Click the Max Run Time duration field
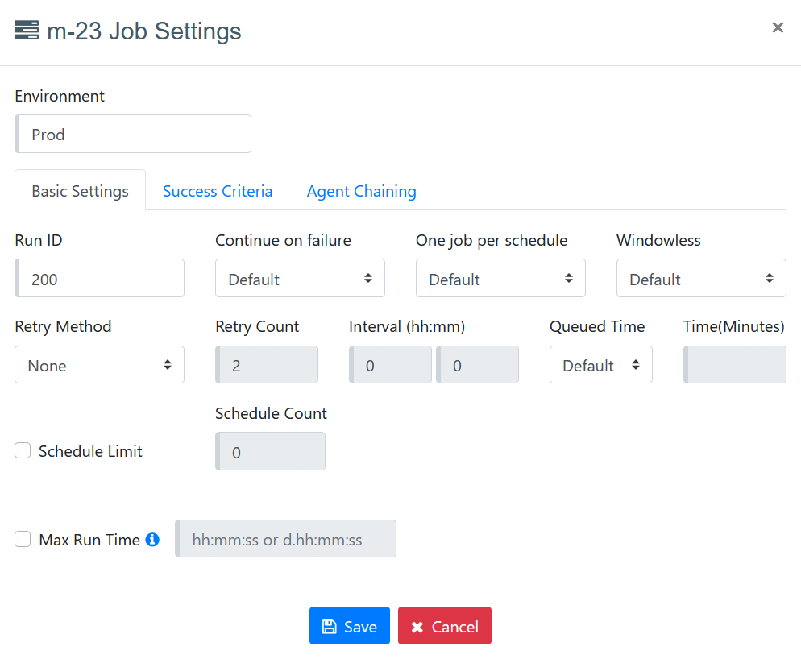Viewport: 801px width, 663px height. (286, 539)
